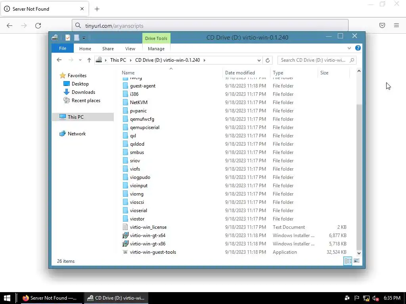The image size is (406, 304).
Task: Select Favorites in the navigation pane
Action: (77, 76)
